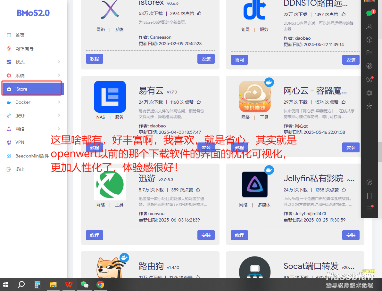Open the 教程 for istorex
This screenshot has height=291, width=382.
95,59
